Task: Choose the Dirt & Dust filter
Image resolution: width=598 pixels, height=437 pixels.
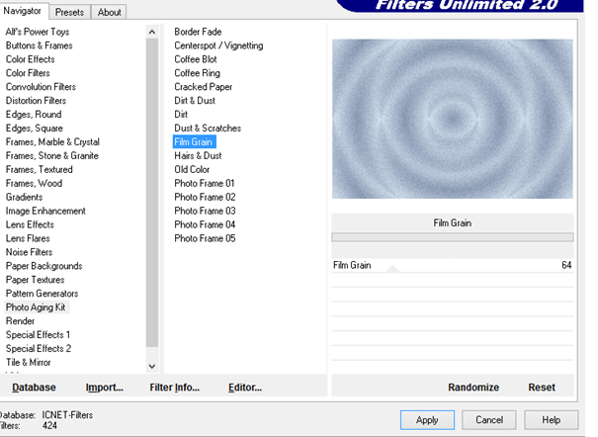Action: (195, 100)
